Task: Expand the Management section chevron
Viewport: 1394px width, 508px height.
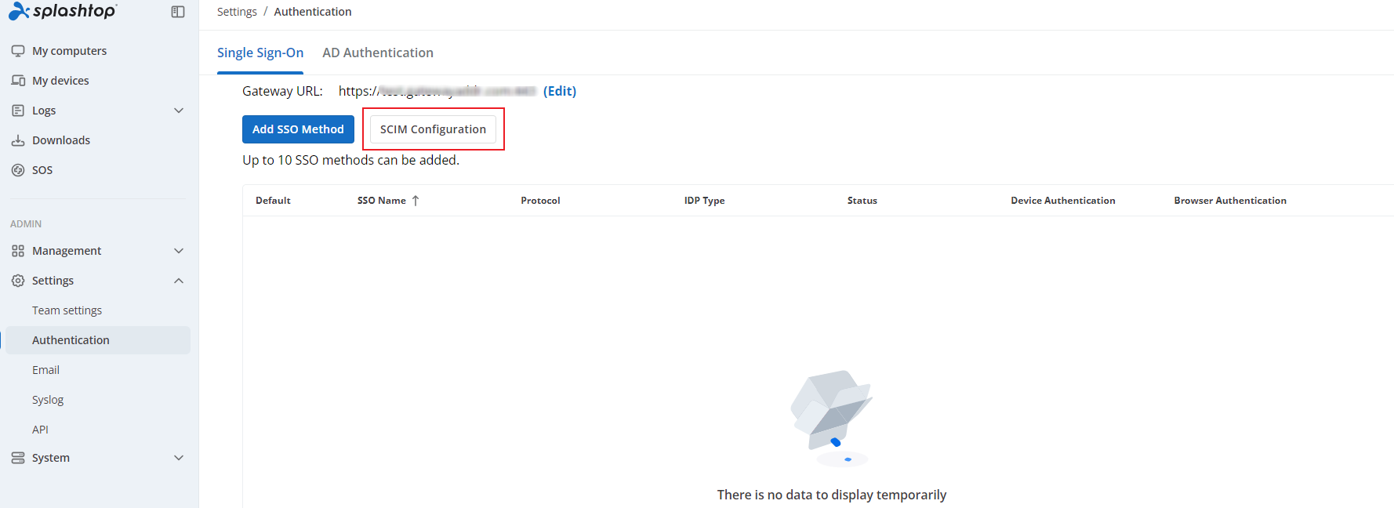Action: tap(179, 251)
